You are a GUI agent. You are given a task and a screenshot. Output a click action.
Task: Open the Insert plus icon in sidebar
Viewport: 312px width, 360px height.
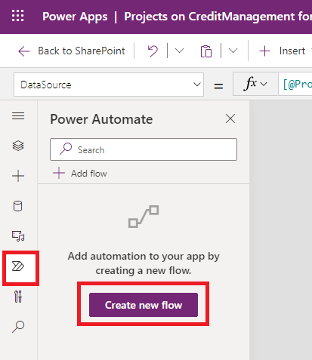click(x=18, y=176)
